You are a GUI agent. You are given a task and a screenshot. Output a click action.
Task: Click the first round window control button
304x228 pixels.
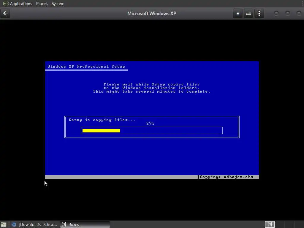[x=276, y=13]
